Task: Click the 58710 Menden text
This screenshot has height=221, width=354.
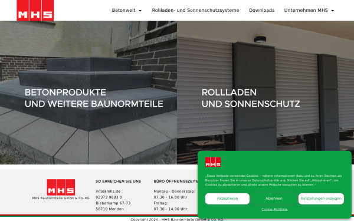Action: 110,209
